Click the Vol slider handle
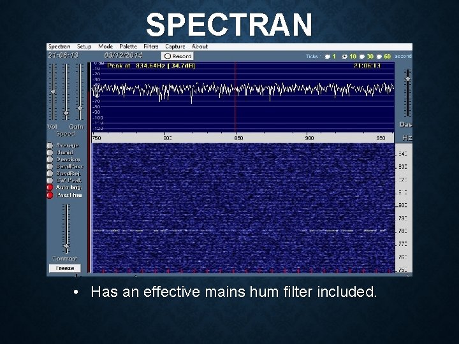Screen dimensions: 459x344 pos(53,92)
